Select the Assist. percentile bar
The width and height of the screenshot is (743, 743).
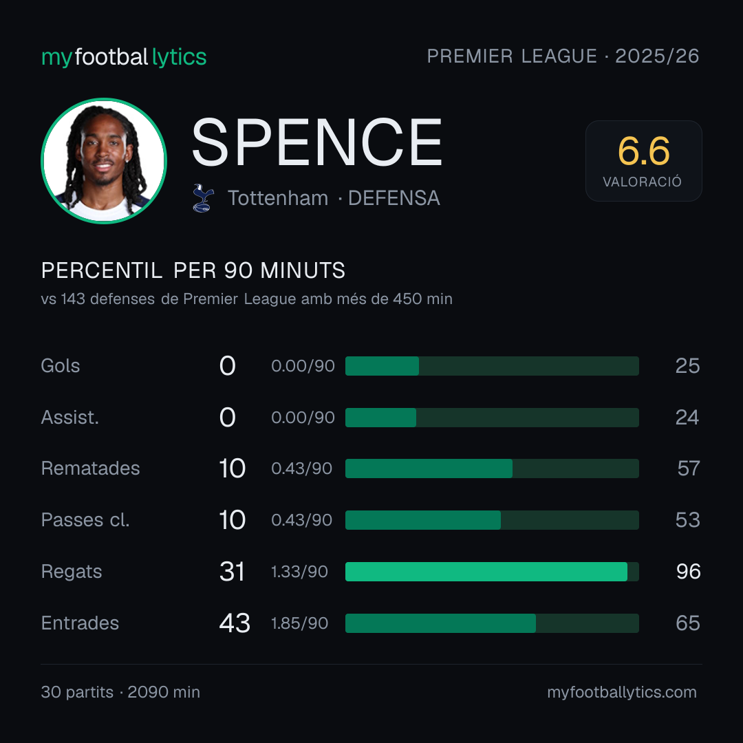pyautogui.click(x=492, y=418)
